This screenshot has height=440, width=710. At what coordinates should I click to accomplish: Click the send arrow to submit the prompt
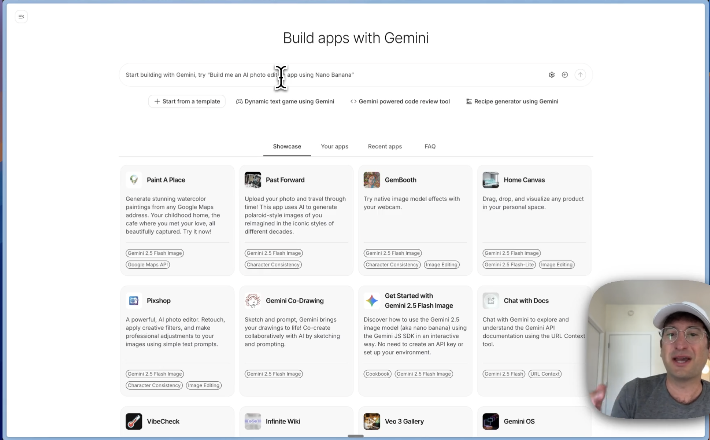click(x=580, y=74)
